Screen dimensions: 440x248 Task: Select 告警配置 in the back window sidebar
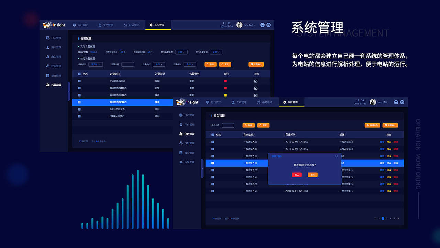coord(54,85)
